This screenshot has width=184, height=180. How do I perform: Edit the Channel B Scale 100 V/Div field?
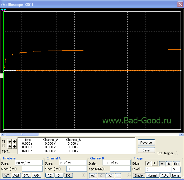[x=117, y=163]
